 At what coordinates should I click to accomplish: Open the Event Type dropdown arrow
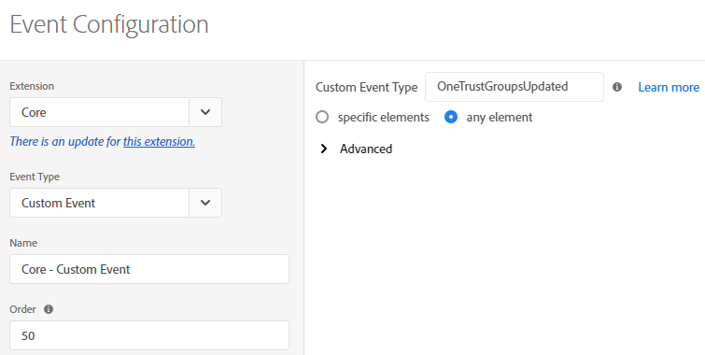(x=205, y=203)
